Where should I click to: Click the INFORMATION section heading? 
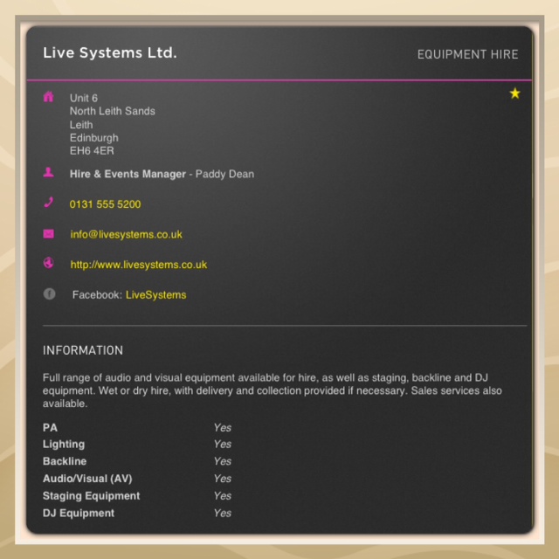tap(83, 350)
